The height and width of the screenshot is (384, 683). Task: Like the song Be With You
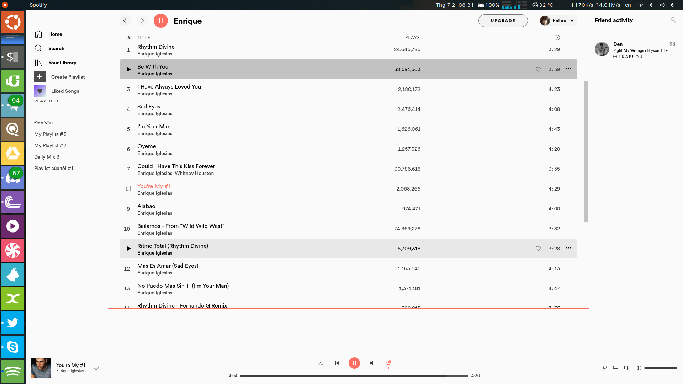pyautogui.click(x=538, y=69)
